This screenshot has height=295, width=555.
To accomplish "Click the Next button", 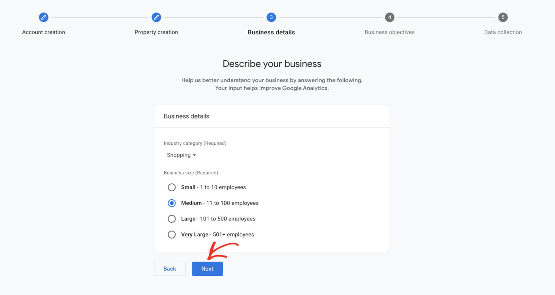I will (207, 269).
